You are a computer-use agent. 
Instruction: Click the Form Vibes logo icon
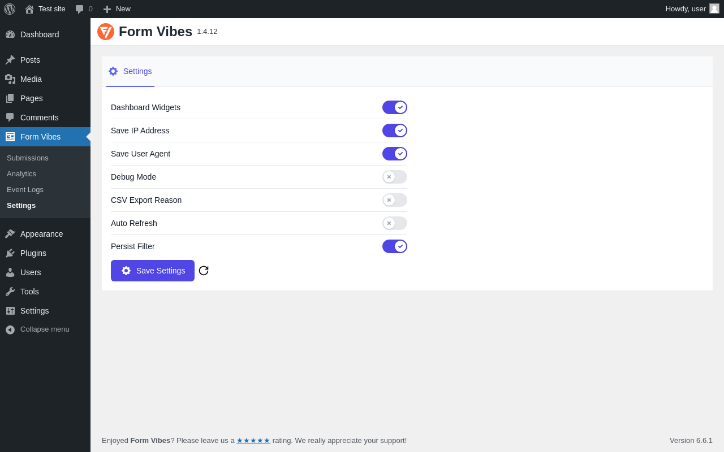(106, 32)
